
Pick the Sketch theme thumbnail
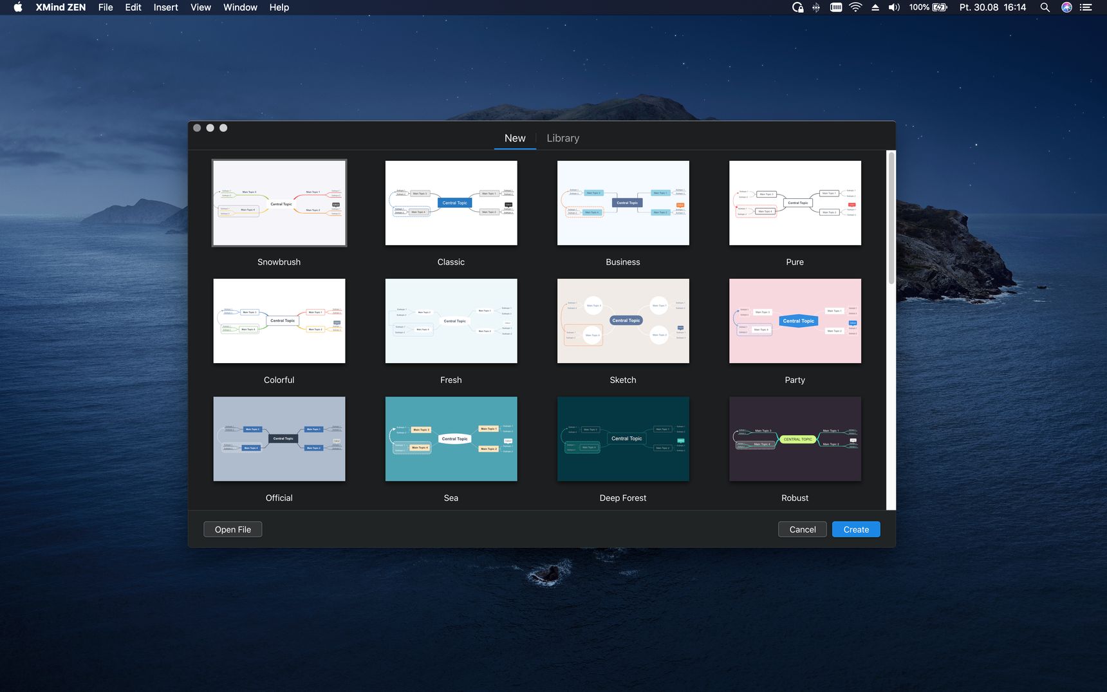623,321
